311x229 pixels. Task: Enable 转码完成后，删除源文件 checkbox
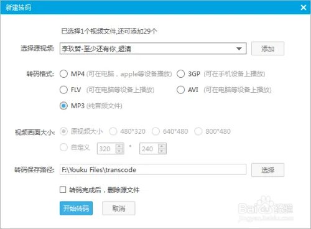63,190
